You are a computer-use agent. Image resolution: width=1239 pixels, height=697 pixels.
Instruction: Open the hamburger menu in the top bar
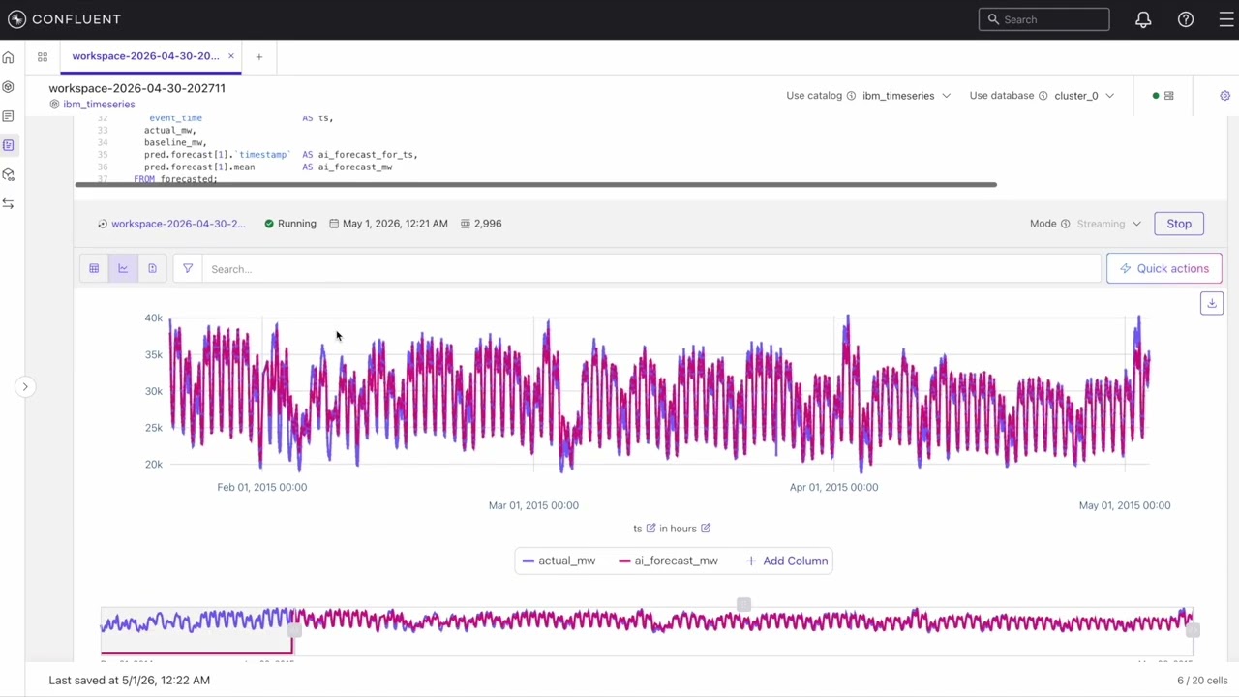pyautogui.click(x=1225, y=19)
